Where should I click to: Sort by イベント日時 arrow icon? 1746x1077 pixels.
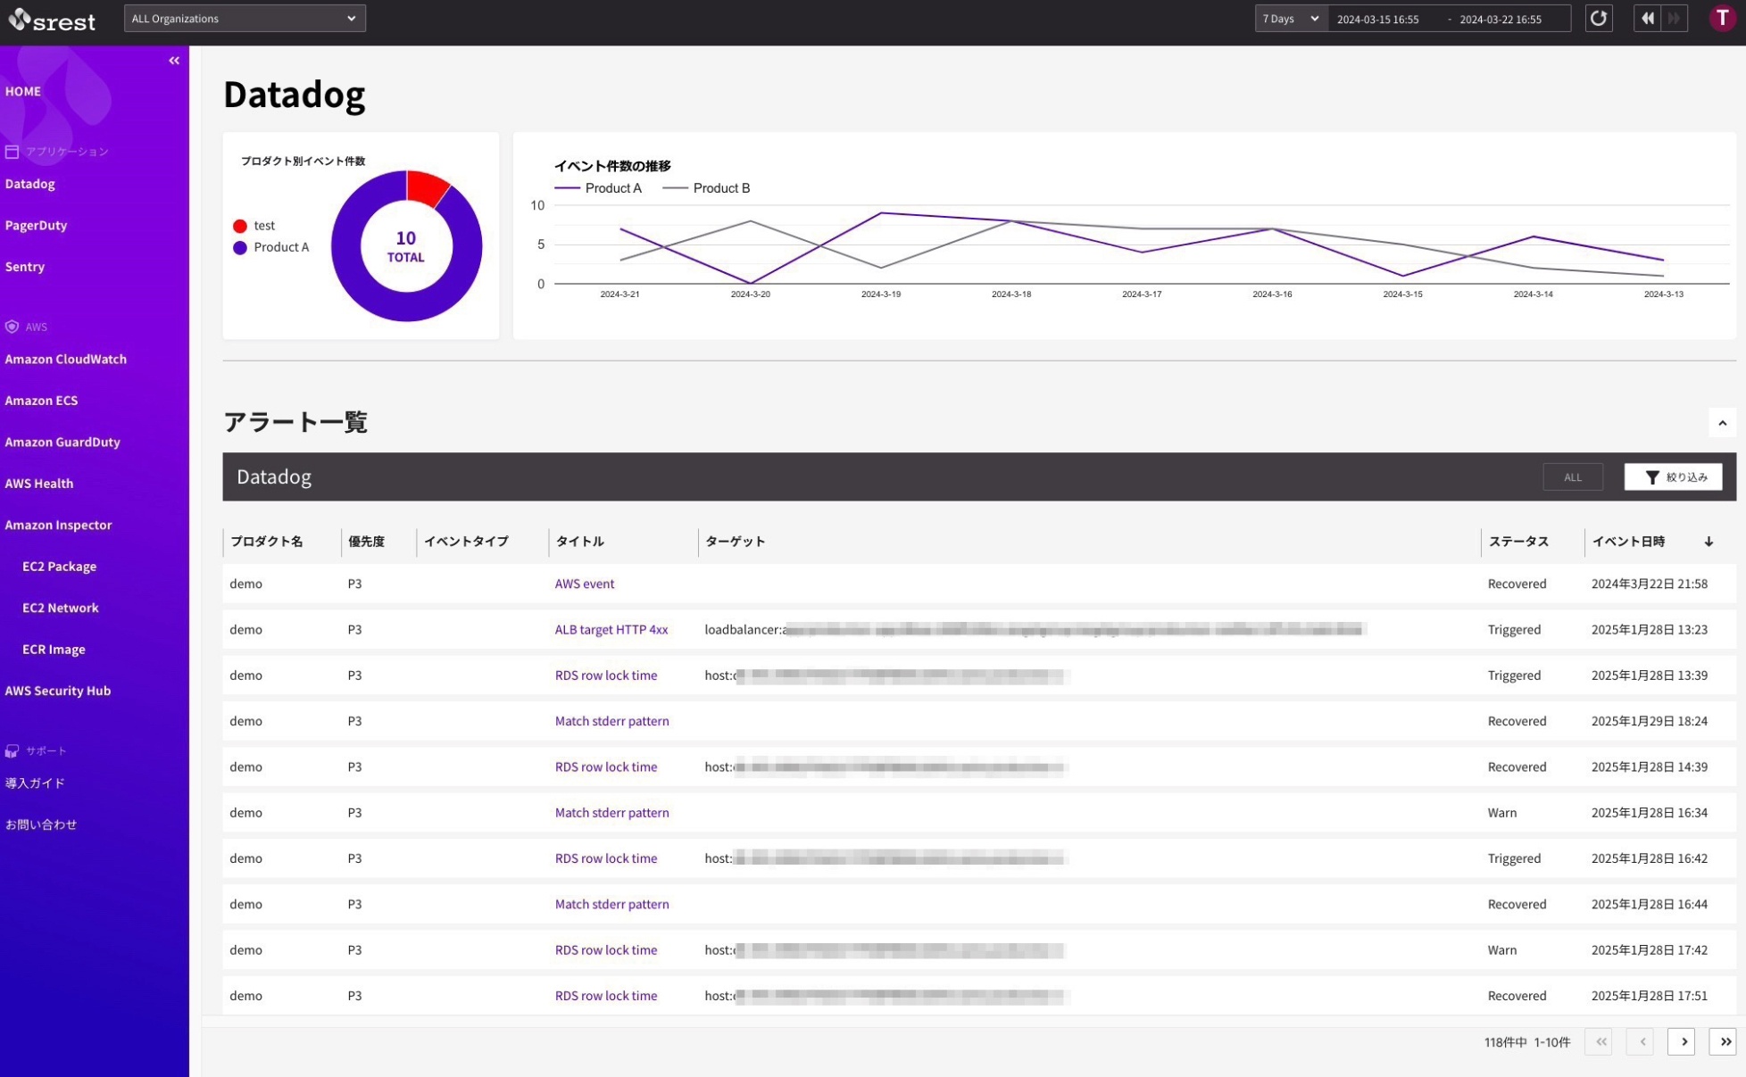point(1709,542)
